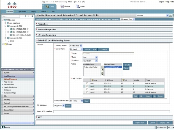Open the Operations menu
174x130 pixels.
click(22, 12)
